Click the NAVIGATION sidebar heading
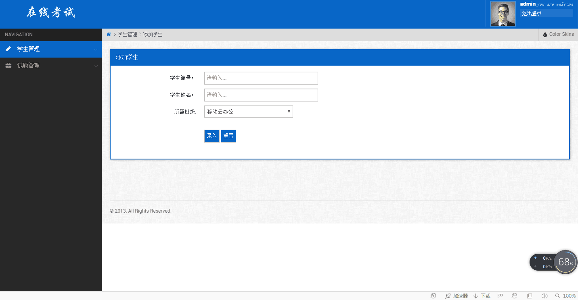Image resolution: width=578 pixels, height=300 pixels. click(19, 35)
